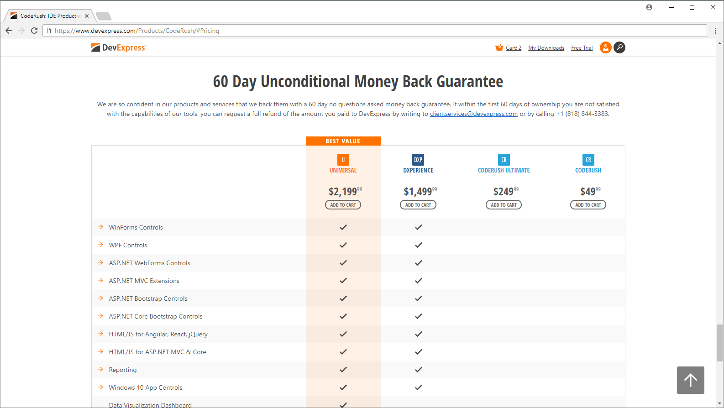
Task: Open Chrome's three-dot menu
Action: tap(715, 31)
